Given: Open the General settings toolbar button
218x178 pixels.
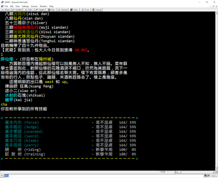Looking at the screenshot, I should 63,10.
